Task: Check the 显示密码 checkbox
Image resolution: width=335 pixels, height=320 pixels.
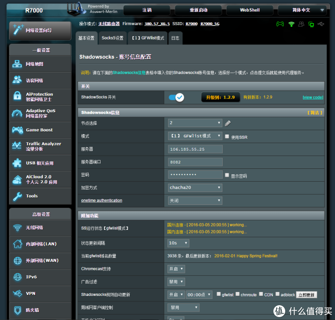Action: point(227,175)
